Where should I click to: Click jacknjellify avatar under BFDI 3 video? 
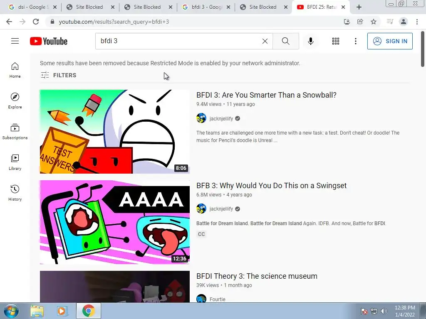[201, 118]
